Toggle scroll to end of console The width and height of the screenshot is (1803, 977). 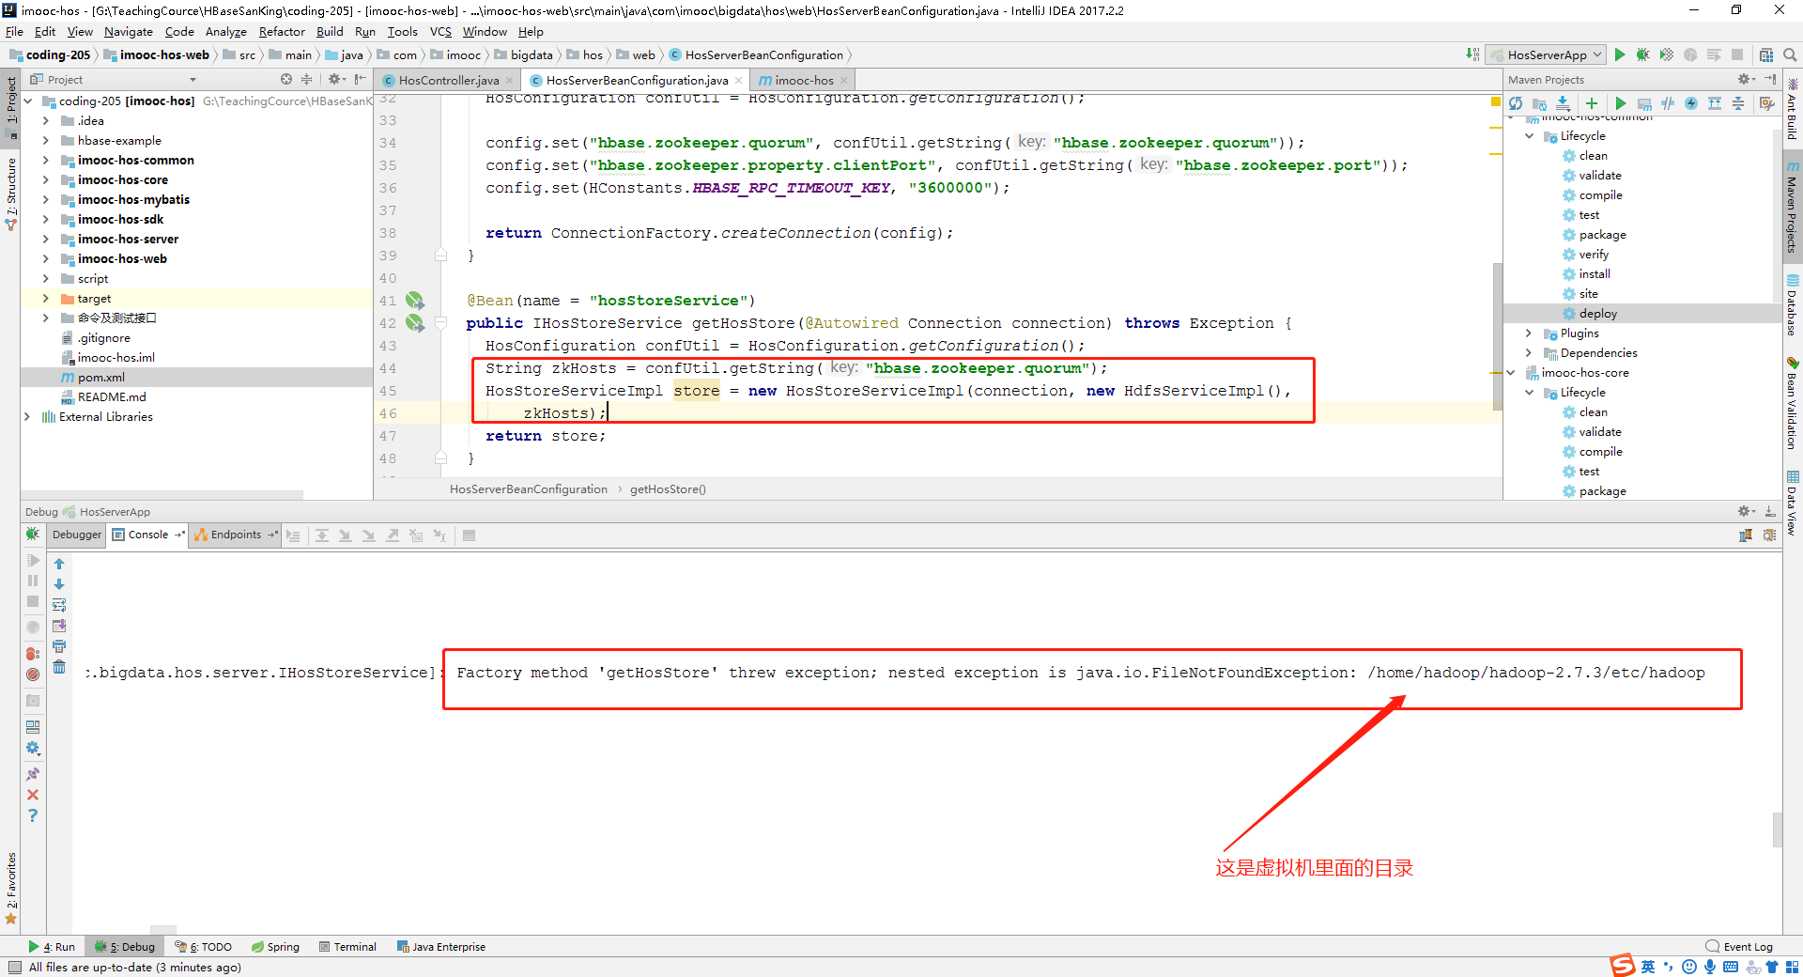pos(59,626)
